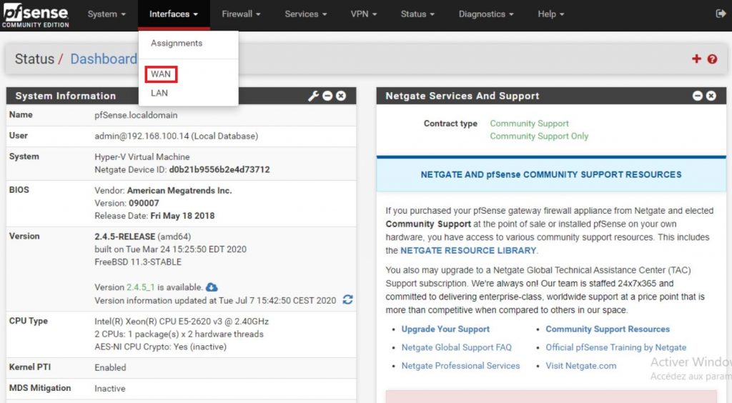Close the Netgate Services And Support widget
The width and height of the screenshot is (732, 403).
tap(711, 96)
